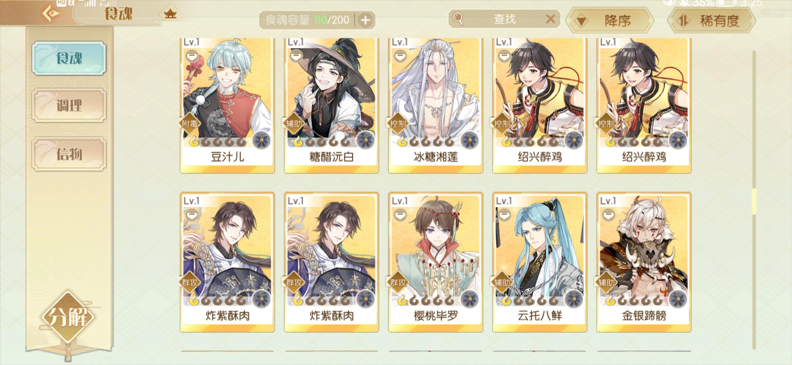Open the 信物 tab
792x365 pixels.
[69, 154]
